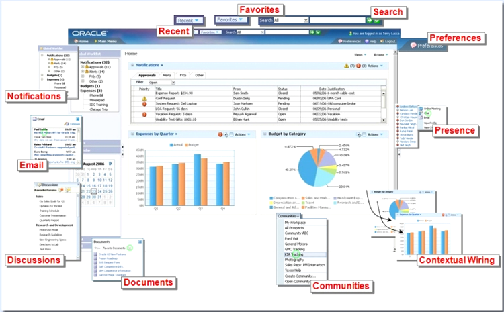Click green go arrow in enlarged Search callout

click(370, 20)
